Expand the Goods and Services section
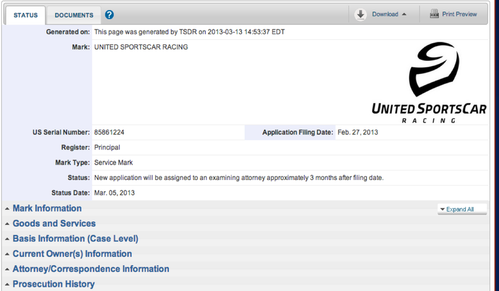 click(54, 224)
